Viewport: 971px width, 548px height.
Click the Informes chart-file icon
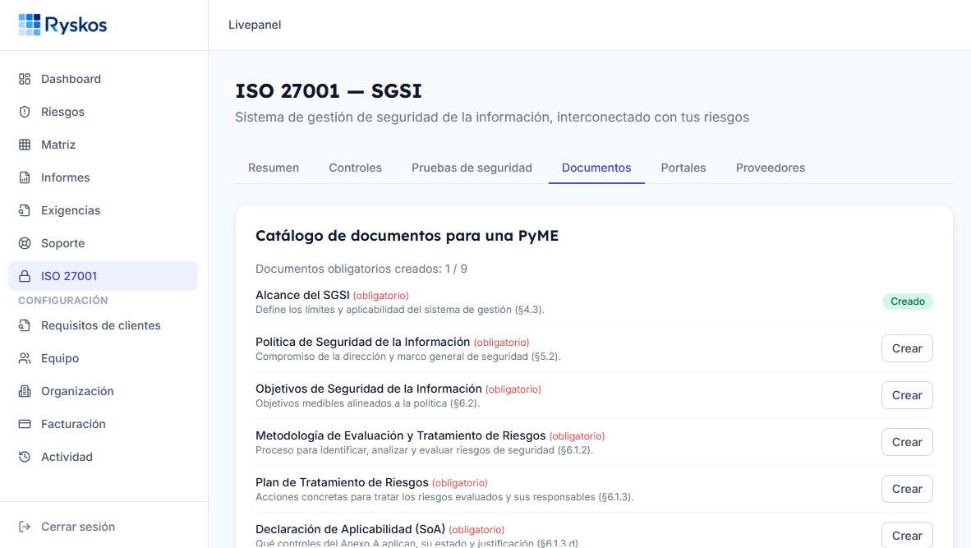[x=25, y=177]
